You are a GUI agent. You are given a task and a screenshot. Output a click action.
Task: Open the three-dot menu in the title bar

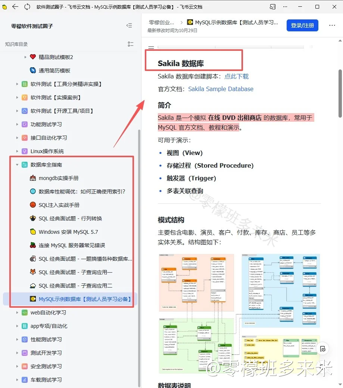[x=285, y=7]
